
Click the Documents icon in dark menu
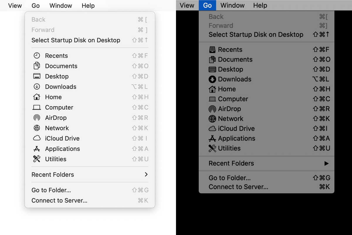[212, 59]
